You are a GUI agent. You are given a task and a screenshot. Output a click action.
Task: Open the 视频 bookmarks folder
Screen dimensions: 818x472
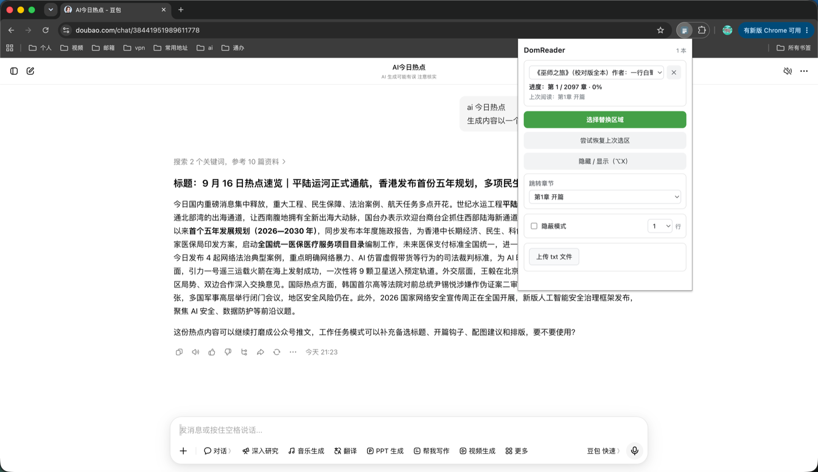(x=72, y=48)
